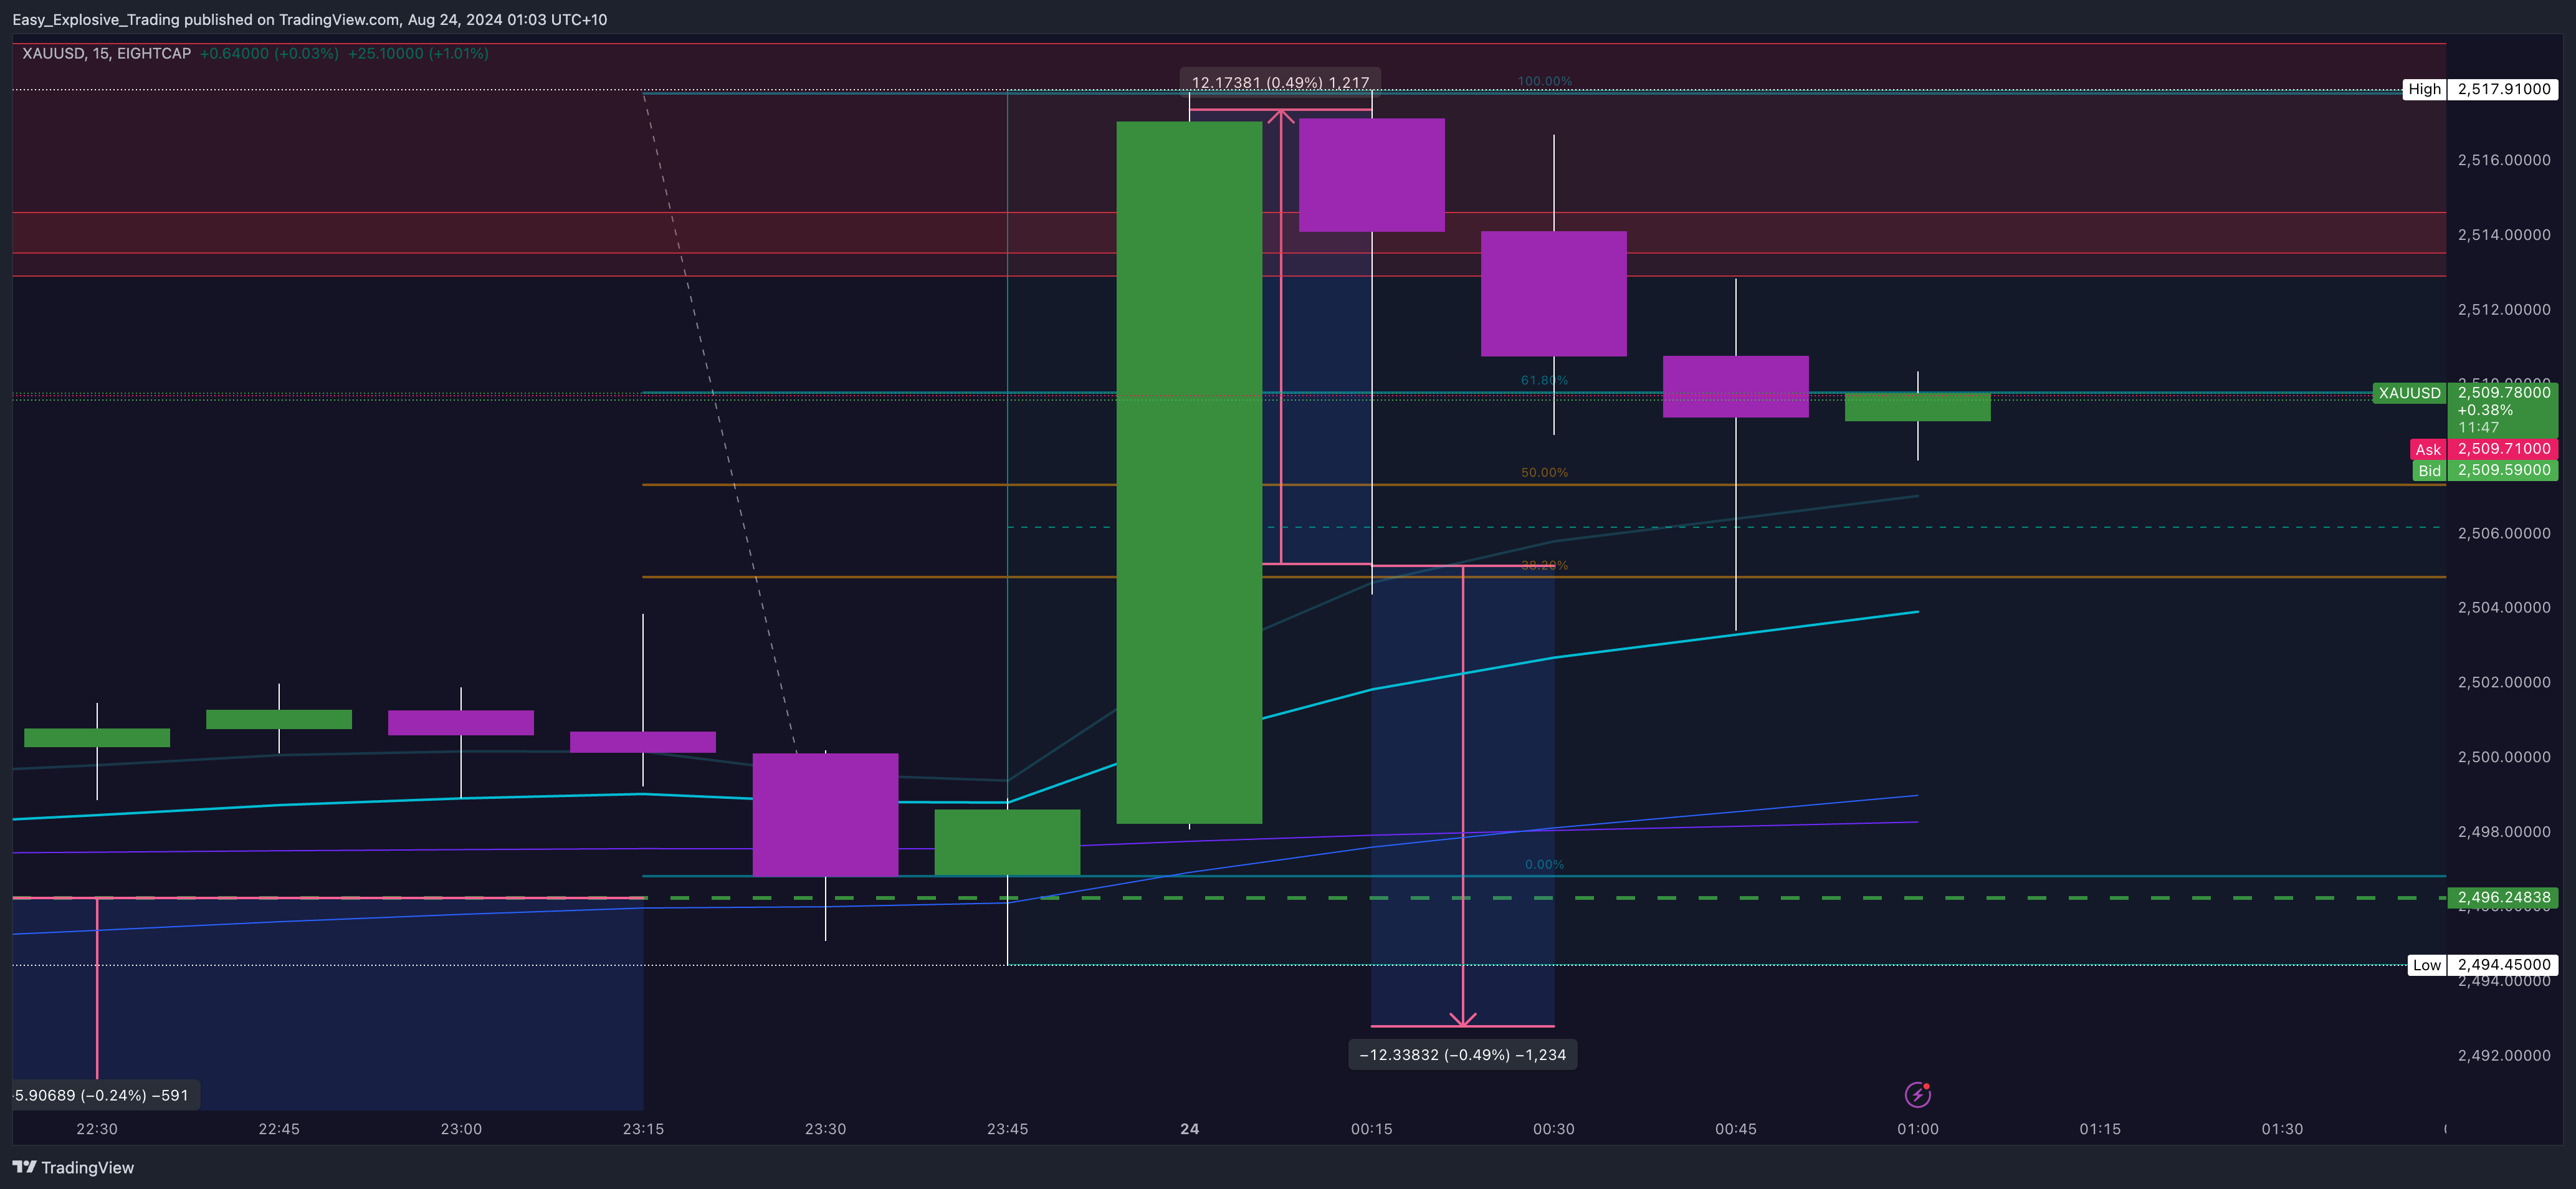
Task: Click the 2,500.00000 price scale label
Action: pos(2504,757)
